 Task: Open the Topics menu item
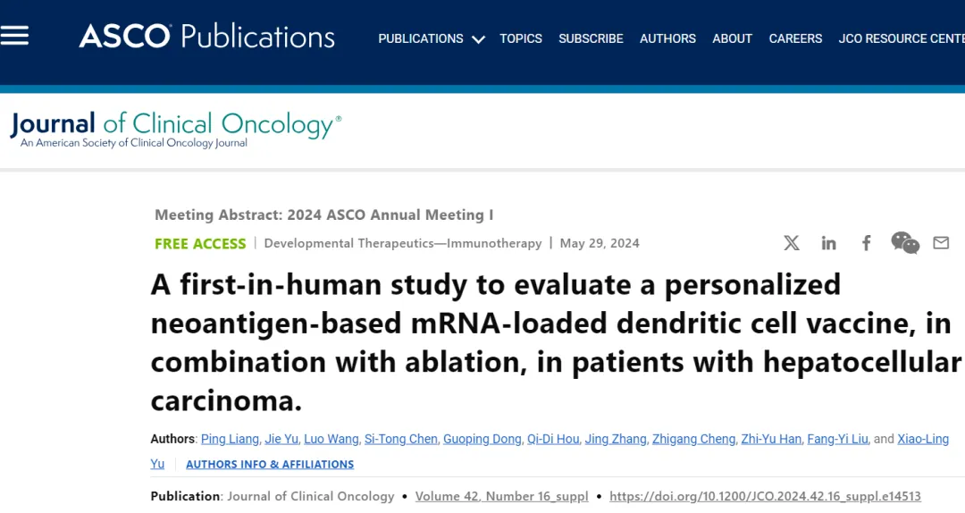[x=521, y=38]
